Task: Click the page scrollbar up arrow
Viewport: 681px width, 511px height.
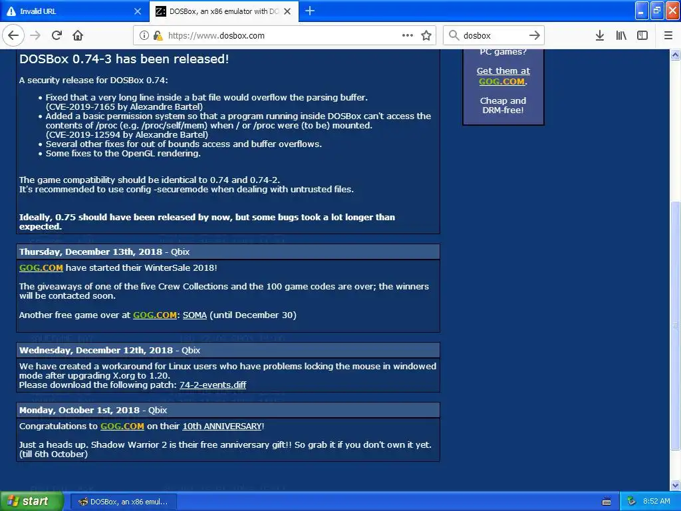Action: [675, 55]
